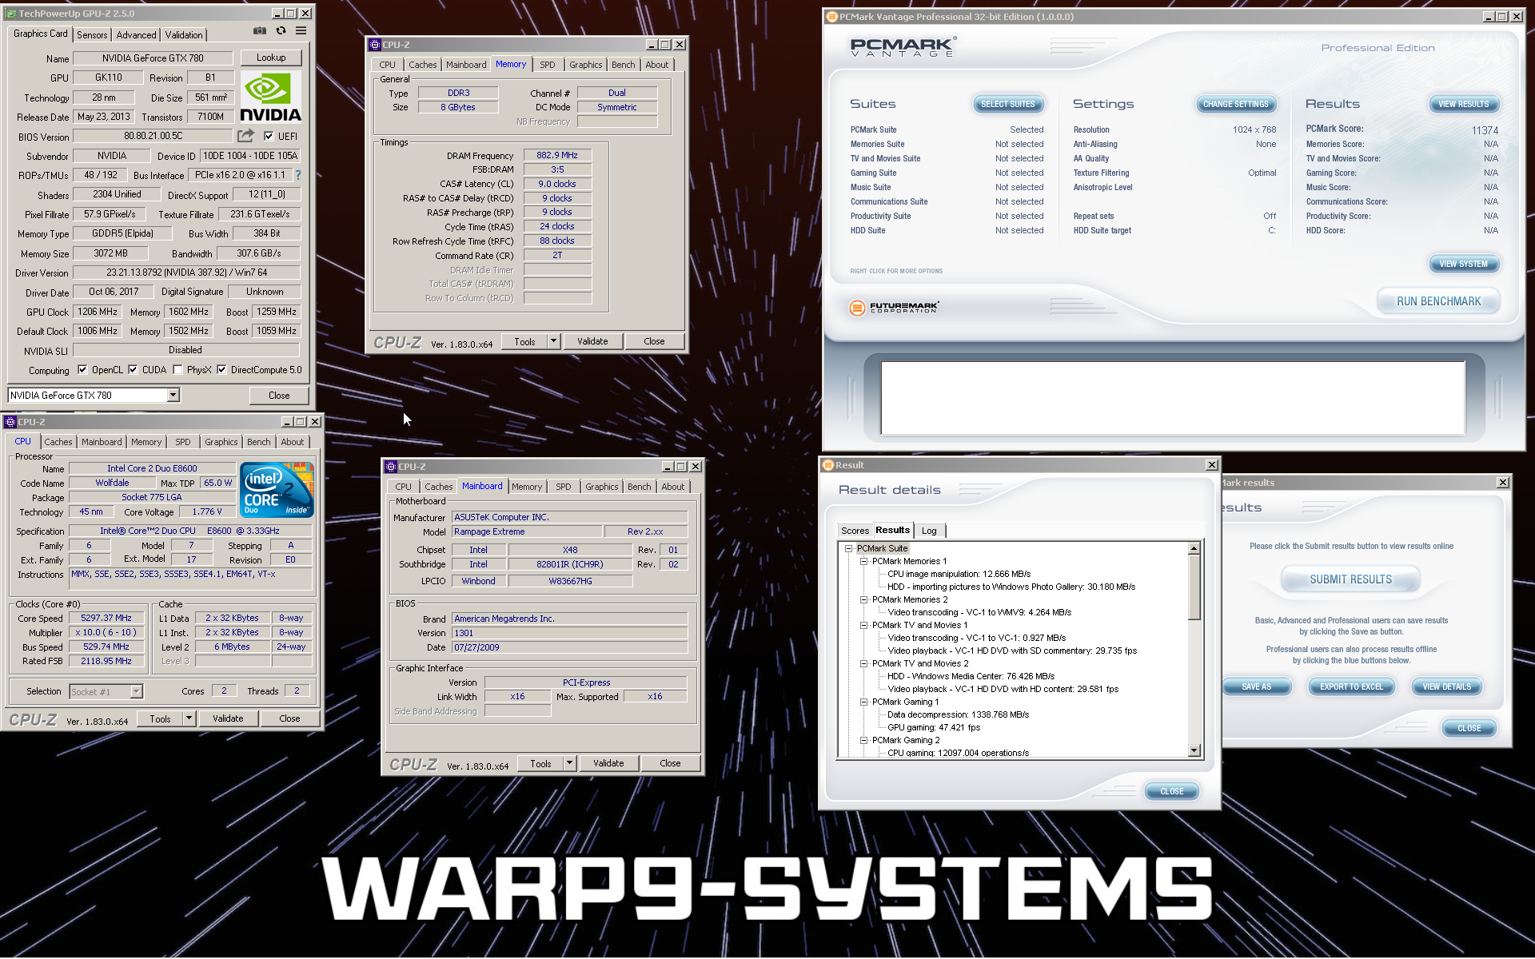
Task: Collapse the PCMark Memories 2 node
Action: tap(863, 599)
